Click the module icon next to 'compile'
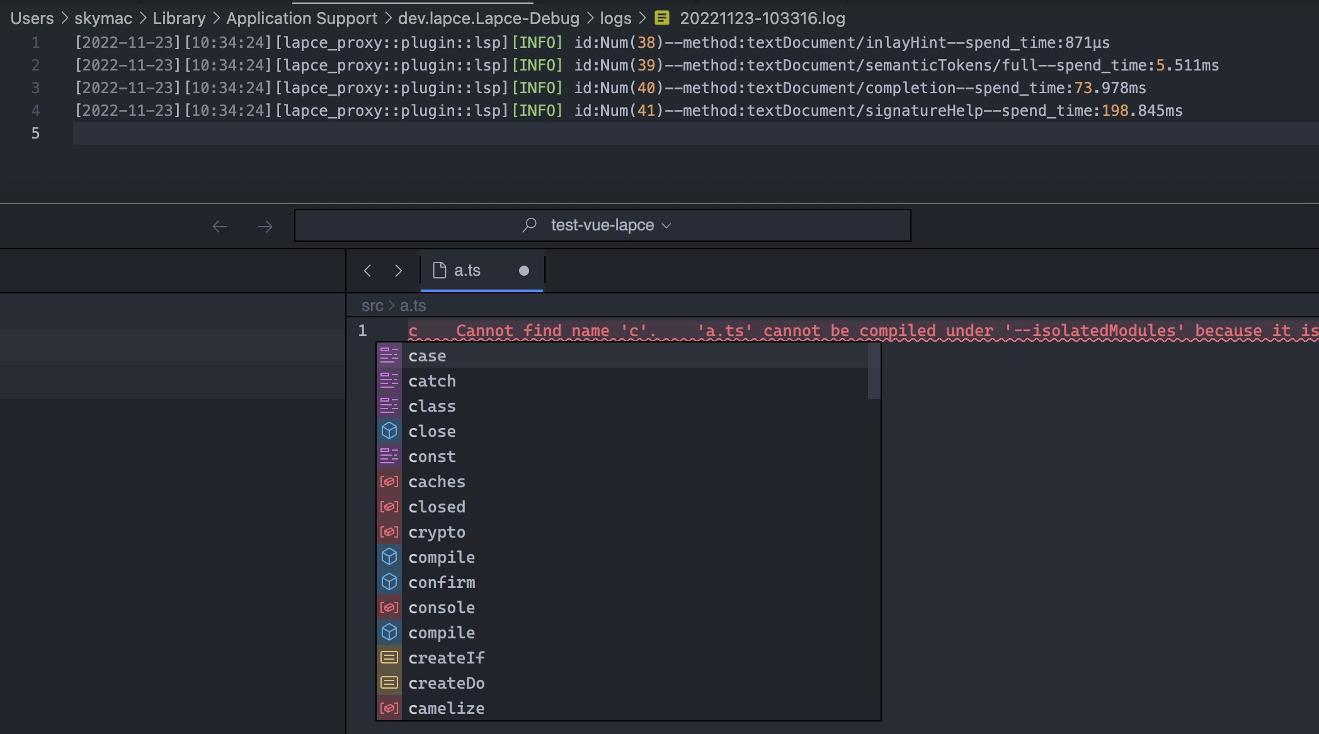The width and height of the screenshot is (1319, 734). [x=389, y=556]
